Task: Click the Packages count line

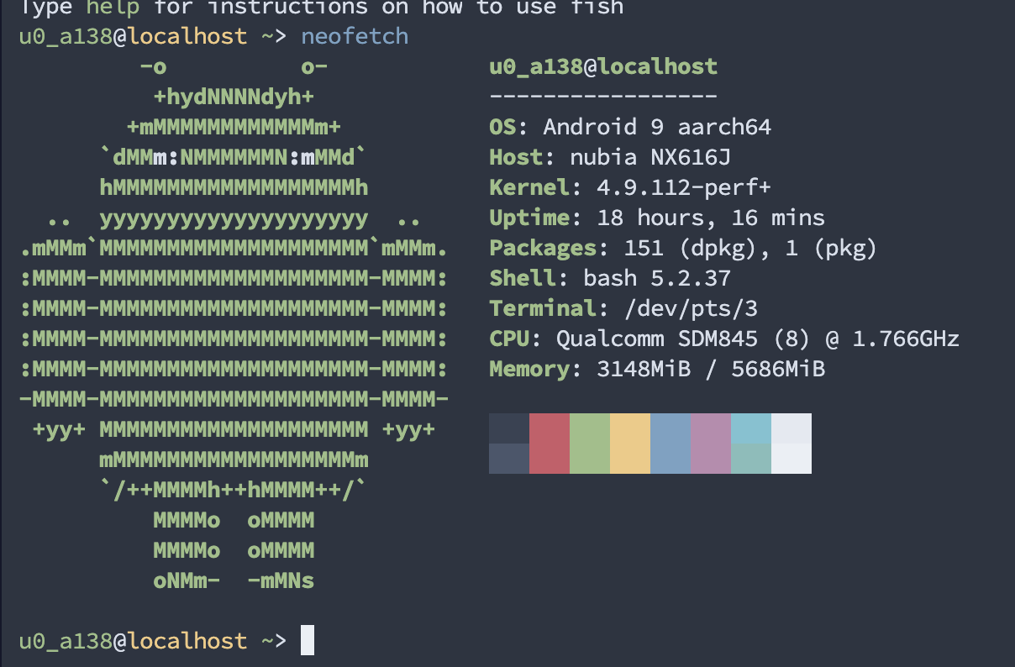Action: click(682, 248)
